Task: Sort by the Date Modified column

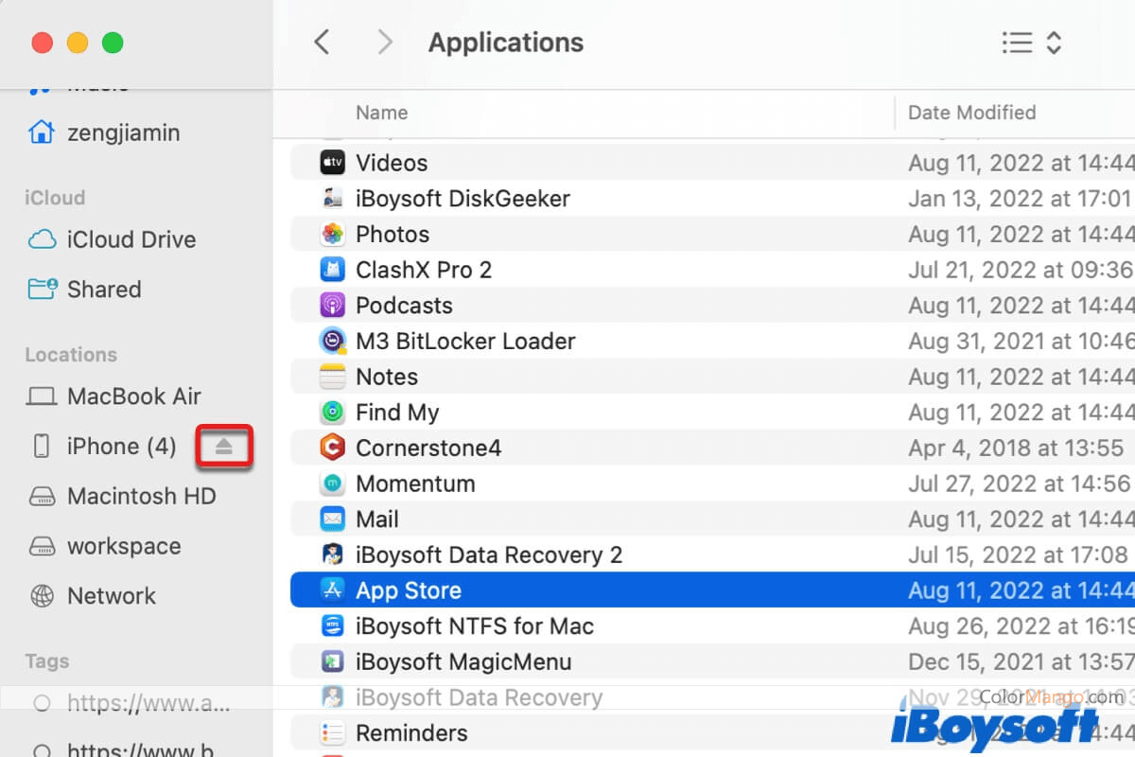Action: [x=971, y=113]
